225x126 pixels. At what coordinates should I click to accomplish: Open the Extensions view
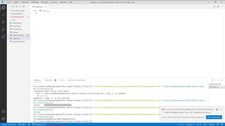click(x=3, y=36)
